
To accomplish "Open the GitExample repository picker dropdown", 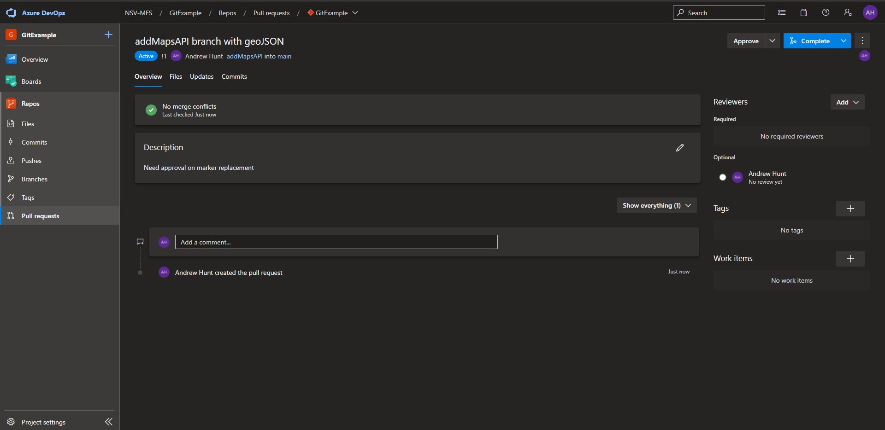I will (333, 13).
